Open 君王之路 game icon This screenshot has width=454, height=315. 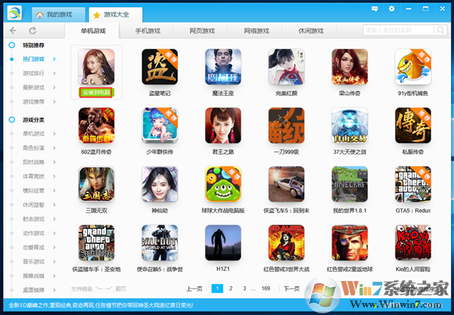[223, 125]
